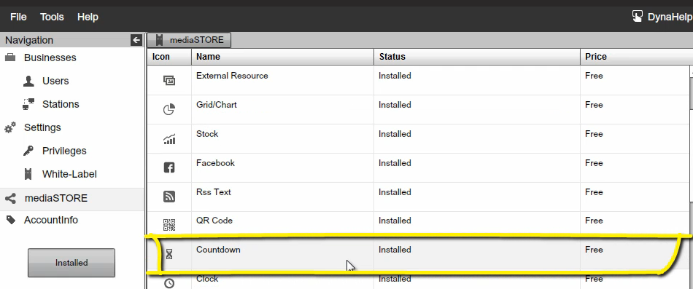
Task: Select the Clock icon
Action: [169, 283]
